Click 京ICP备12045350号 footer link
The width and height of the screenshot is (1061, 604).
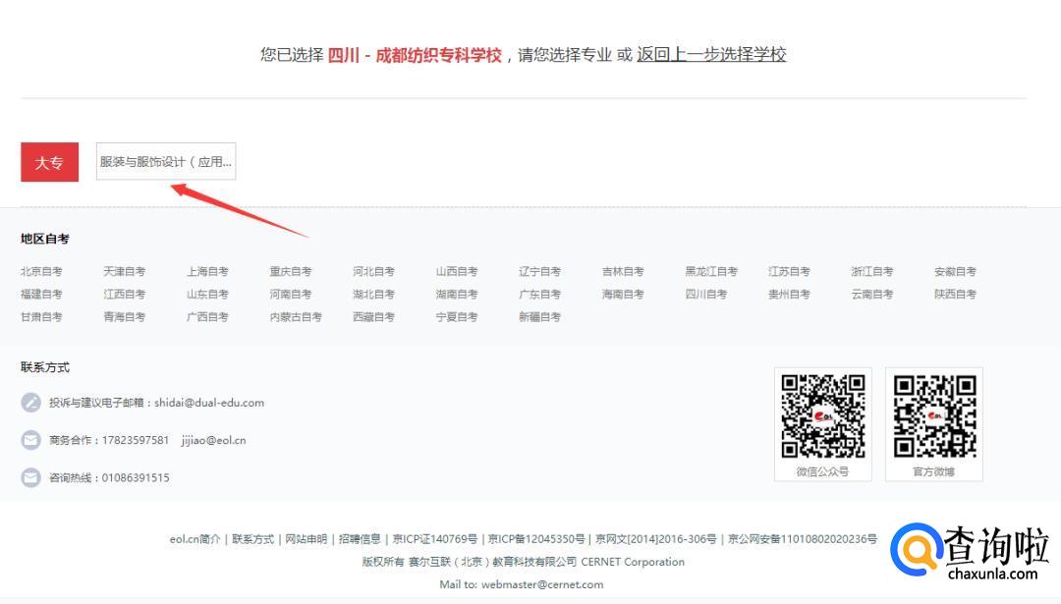[536, 539]
